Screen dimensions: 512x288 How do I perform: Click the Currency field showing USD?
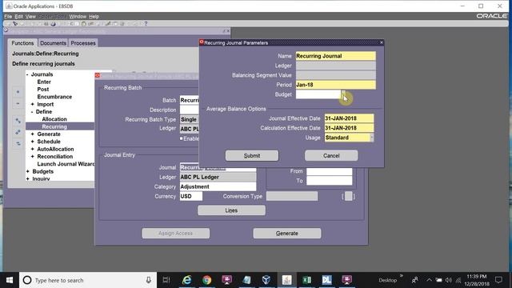pyautogui.click(x=191, y=196)
